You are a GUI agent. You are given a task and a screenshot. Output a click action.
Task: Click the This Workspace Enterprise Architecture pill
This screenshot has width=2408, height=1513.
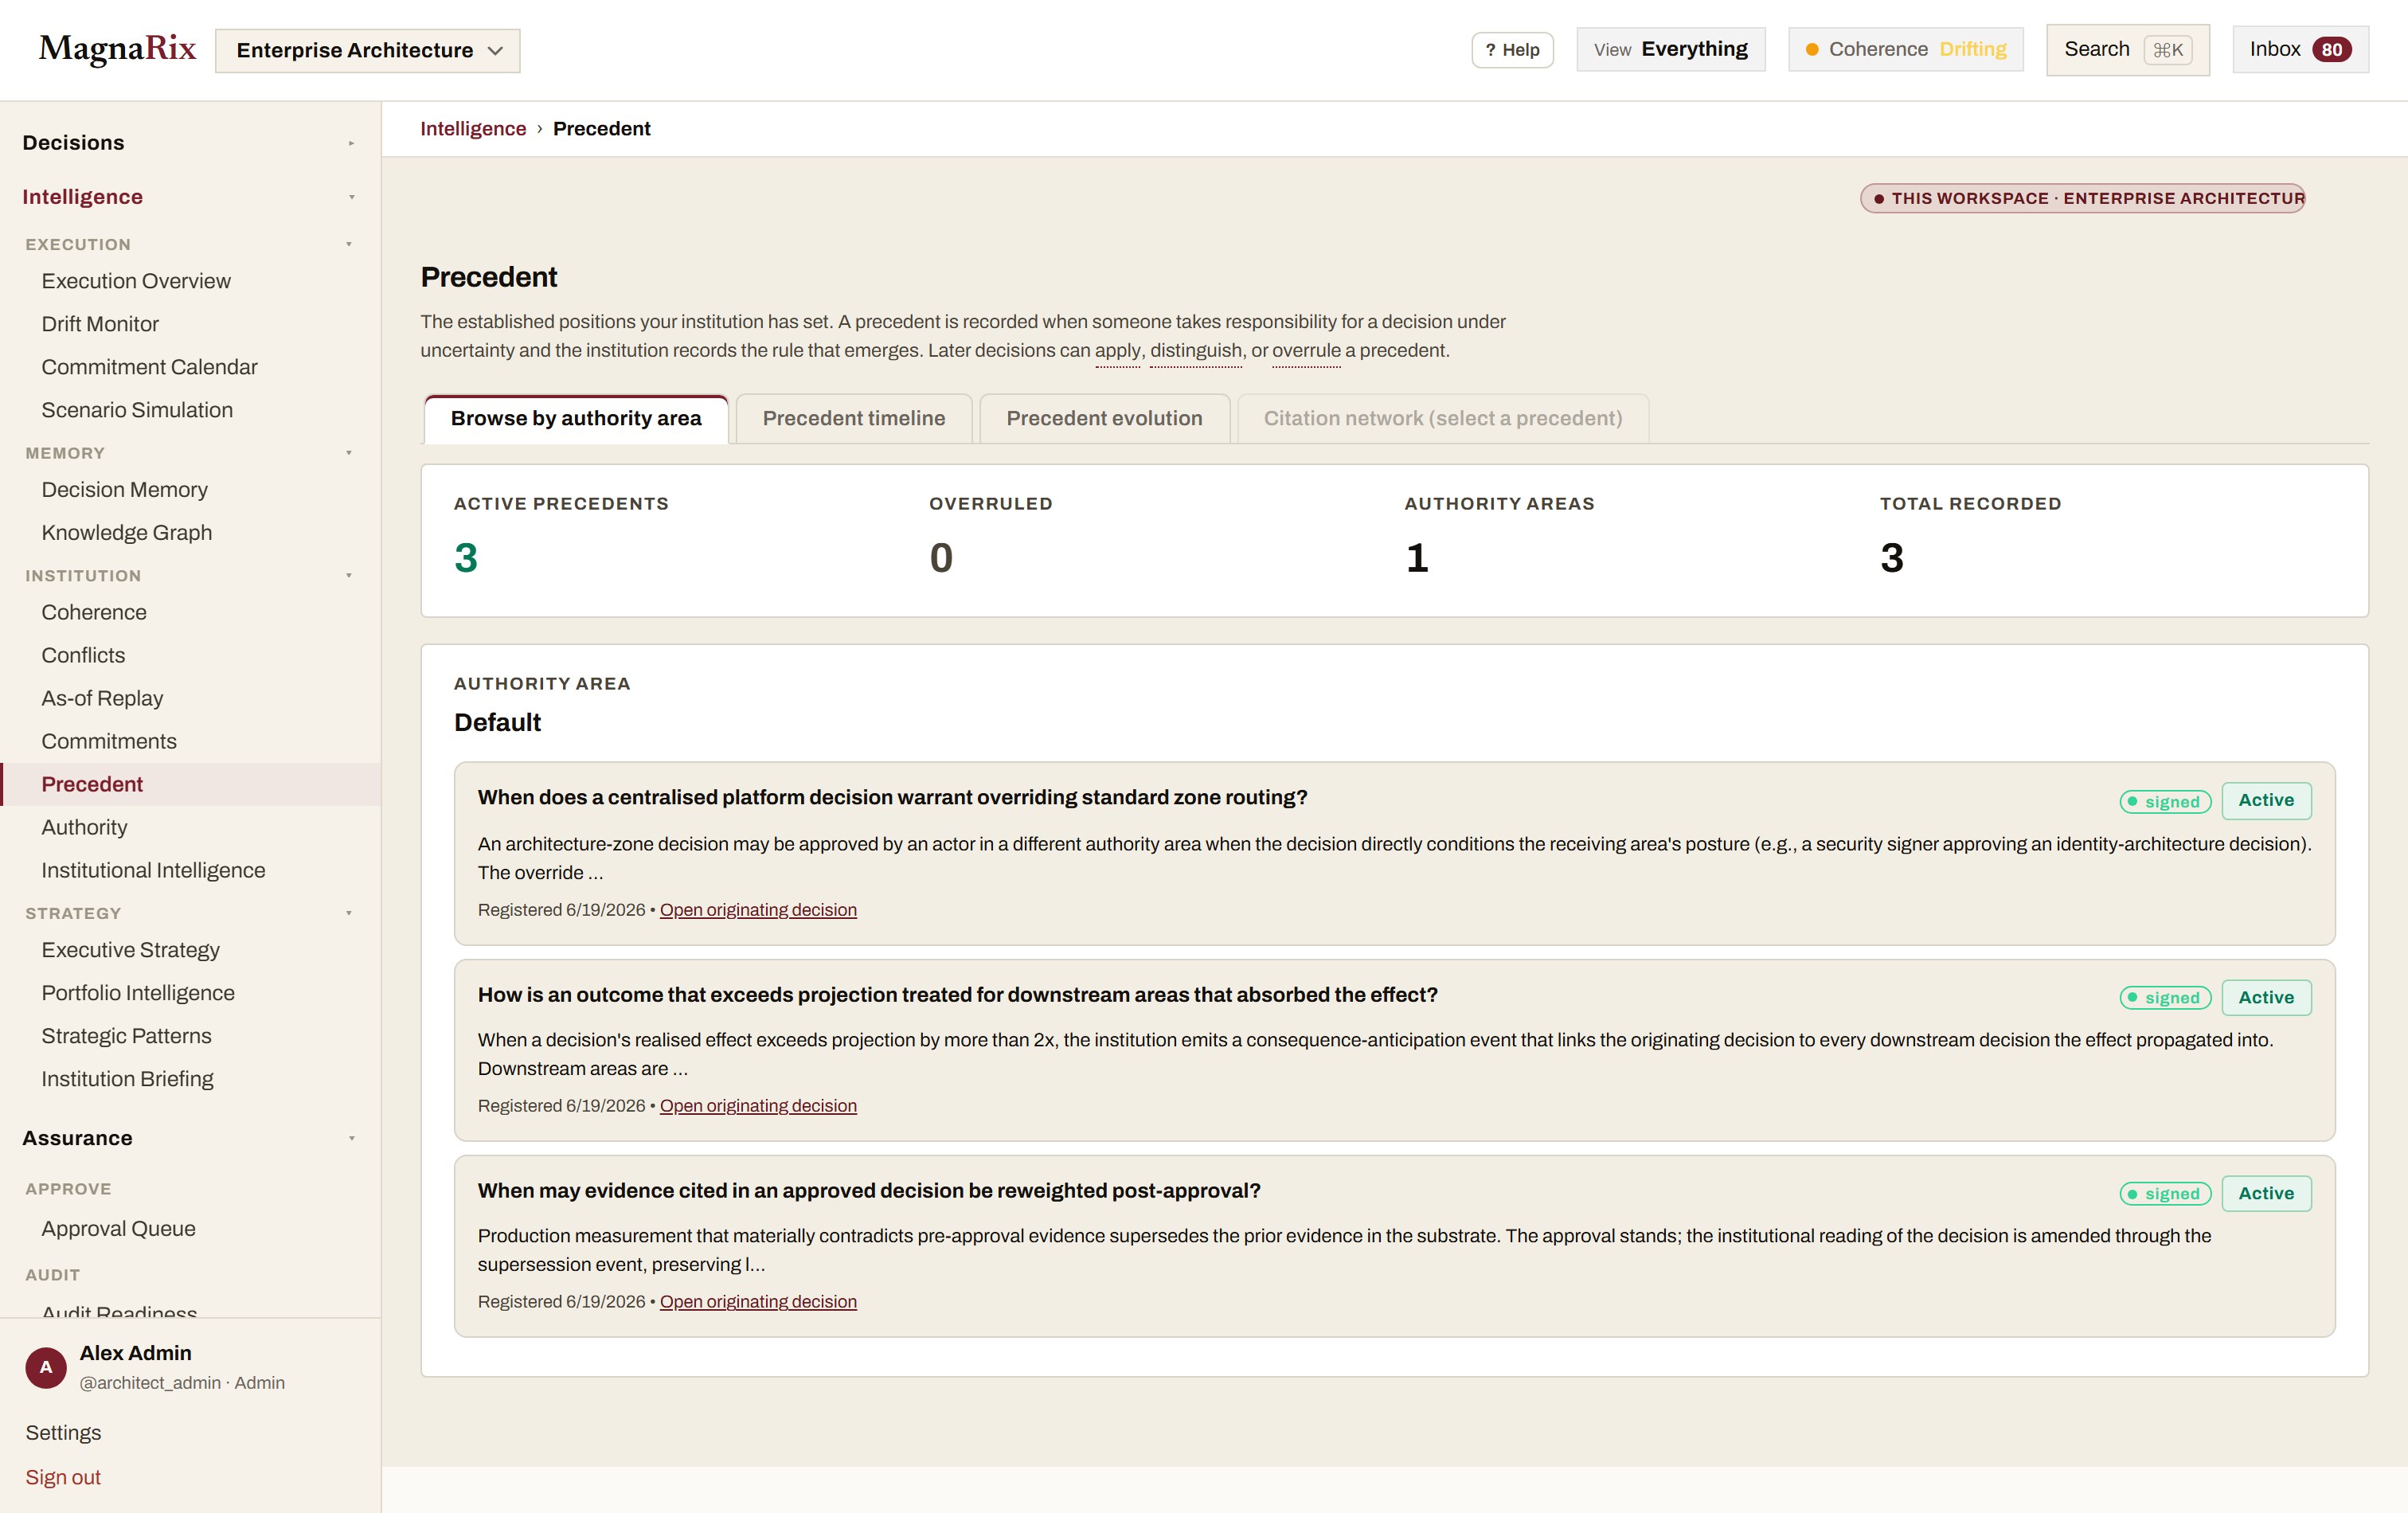[2082, 198]
